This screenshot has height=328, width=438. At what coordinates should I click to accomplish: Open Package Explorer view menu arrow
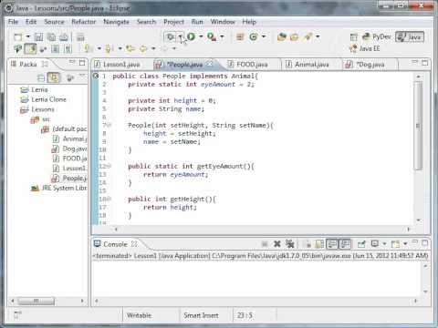(x=82, y=76)
